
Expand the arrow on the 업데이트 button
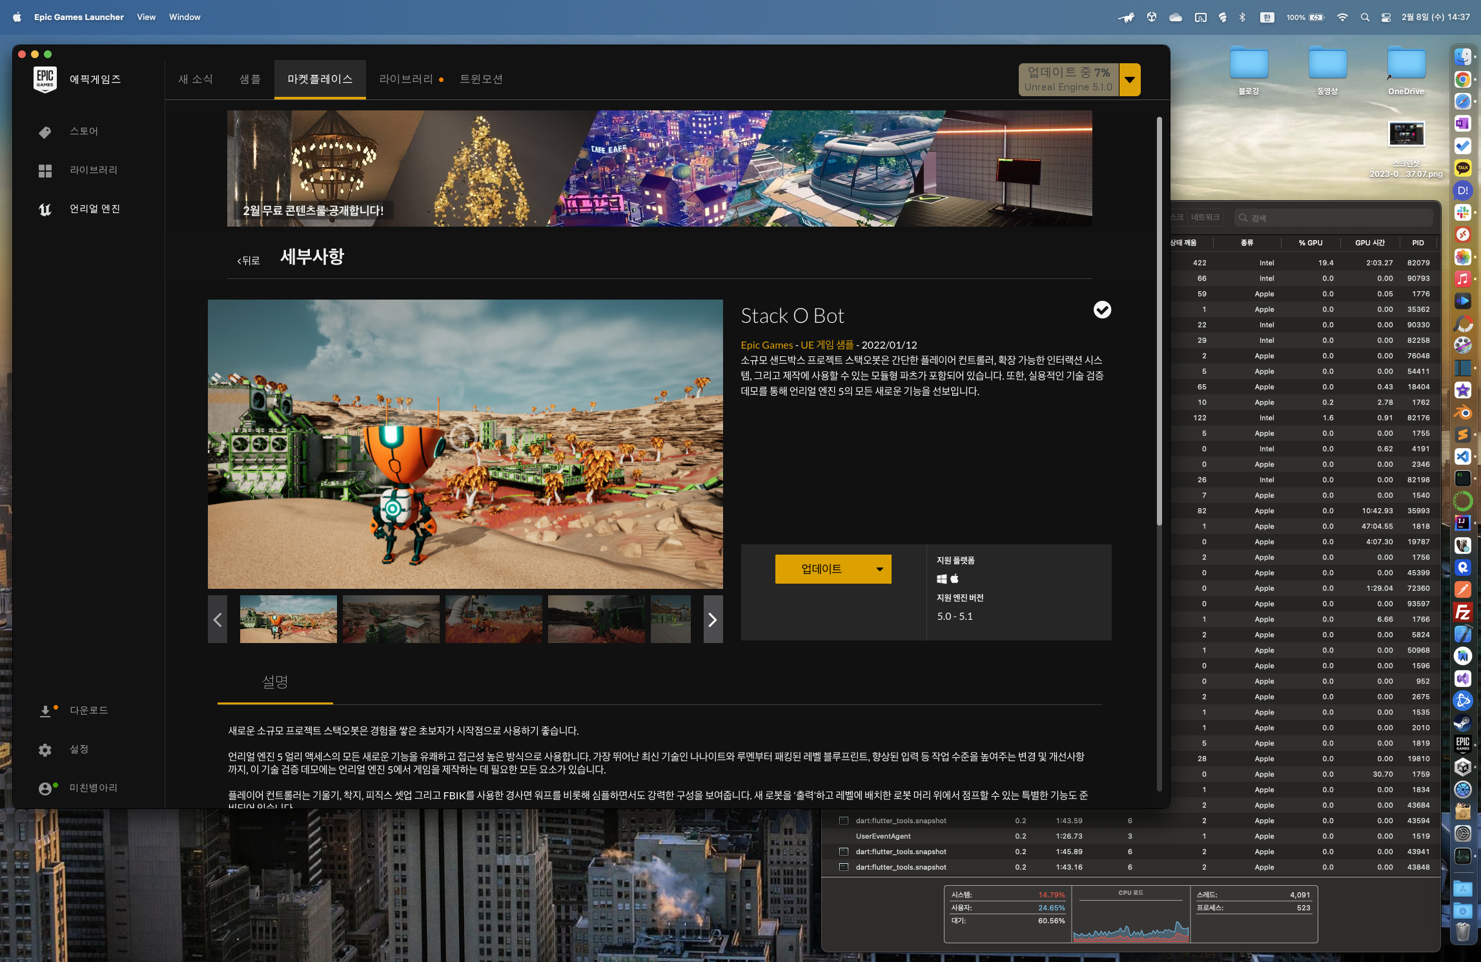click(x=879, y=569)
